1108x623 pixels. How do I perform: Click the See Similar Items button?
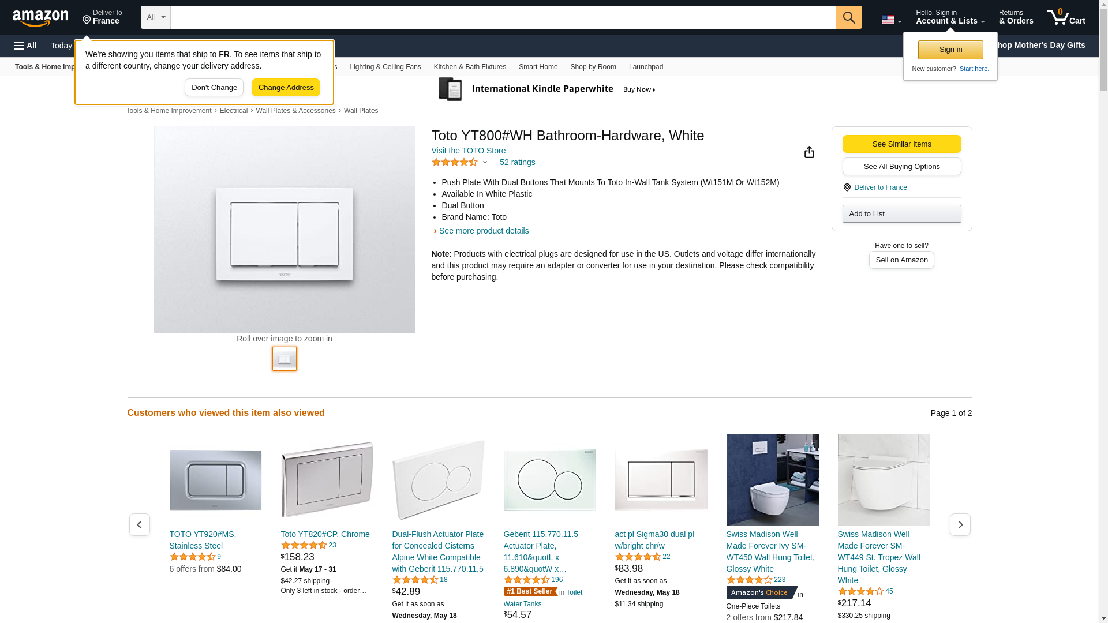click(x=901, y=144)
